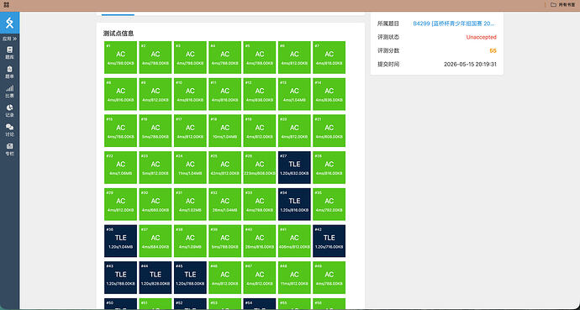Select test point #13 AC card
Viewport: 580px width, 310px height.
[294, 94]
